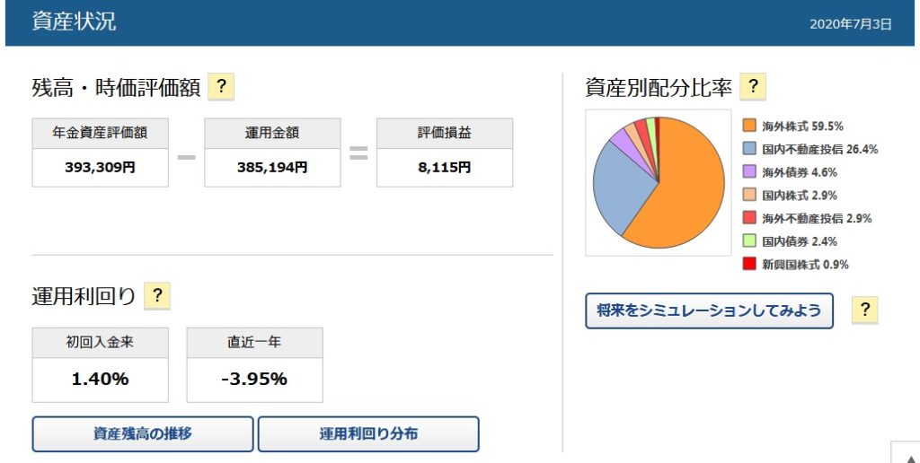Image resolution: width=920 pixels, height=463 pixels.
Task: Click the scroll-to-top arrow at bottom right
Action: (909, 456)
